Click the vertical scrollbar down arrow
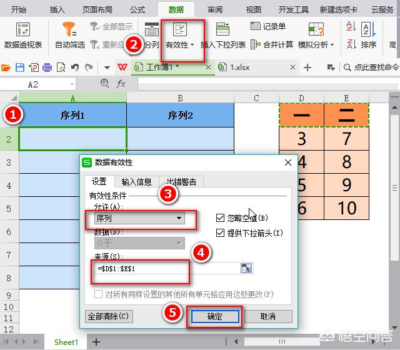Screen dimensions: 400x350 pos(394,327)
